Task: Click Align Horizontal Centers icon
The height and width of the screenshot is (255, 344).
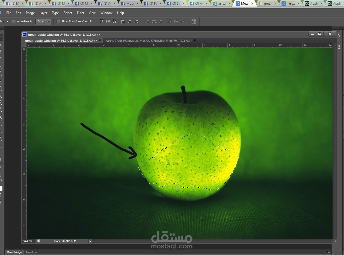Action: (130, 22)
